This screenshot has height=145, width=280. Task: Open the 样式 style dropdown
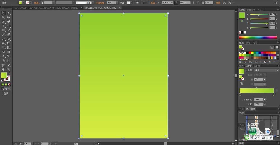click(131, 3)
